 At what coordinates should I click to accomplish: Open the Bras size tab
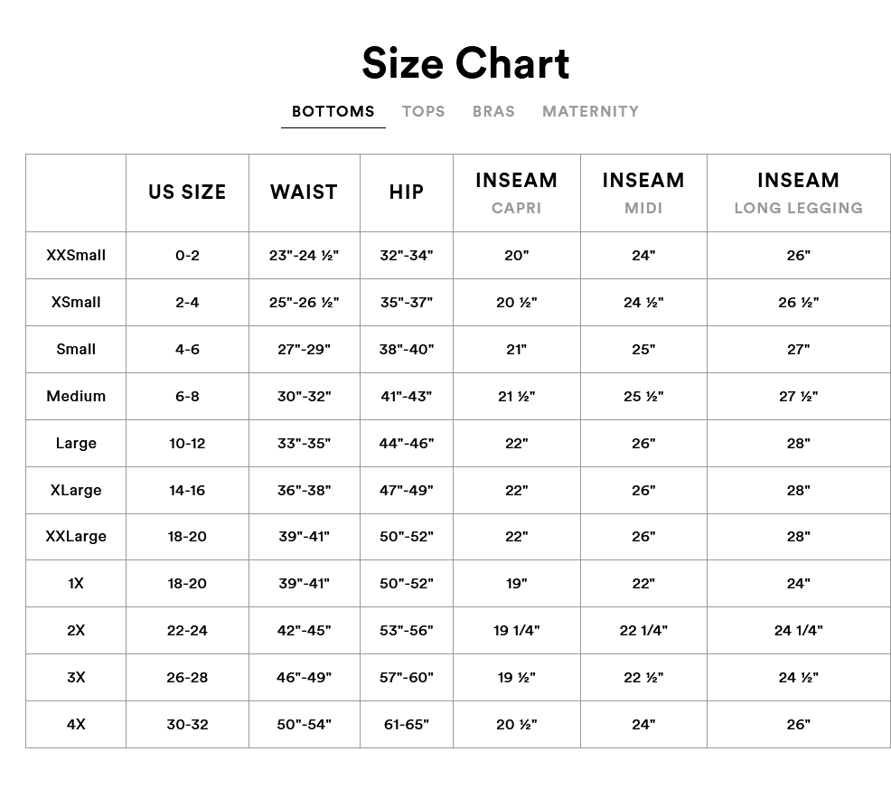(x=493, y=111)
